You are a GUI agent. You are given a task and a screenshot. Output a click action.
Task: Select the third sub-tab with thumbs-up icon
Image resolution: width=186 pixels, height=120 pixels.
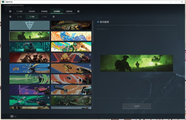44,17
